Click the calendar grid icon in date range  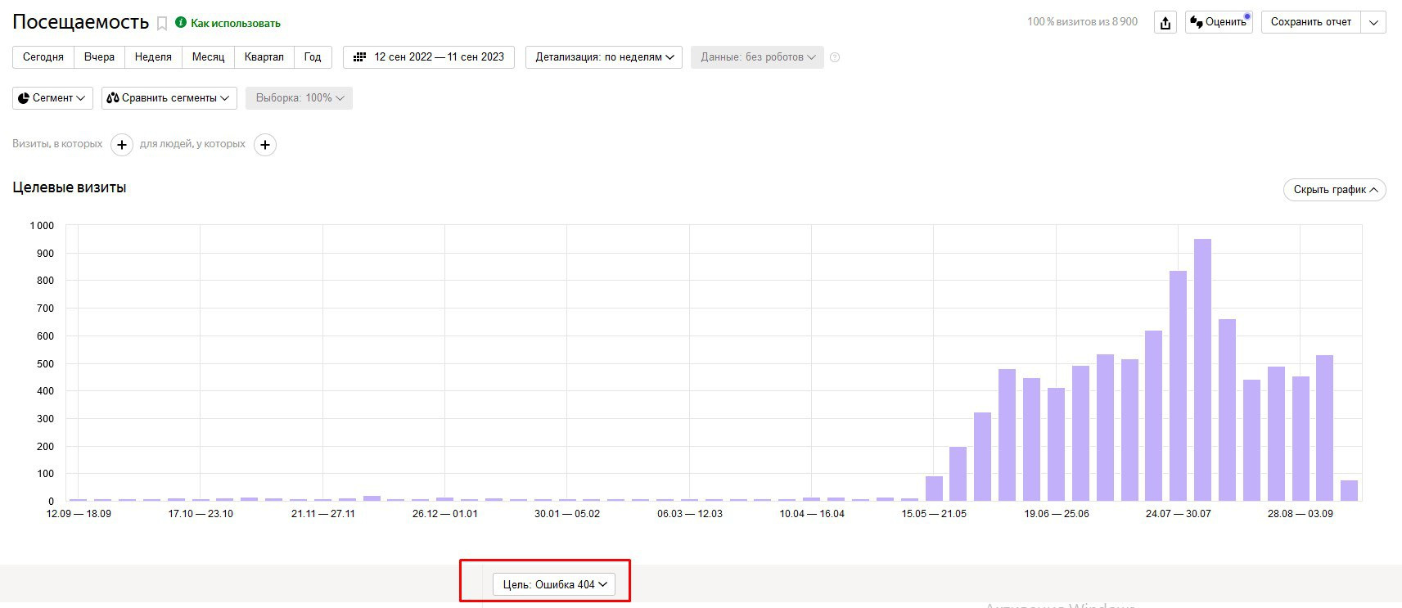359,57
